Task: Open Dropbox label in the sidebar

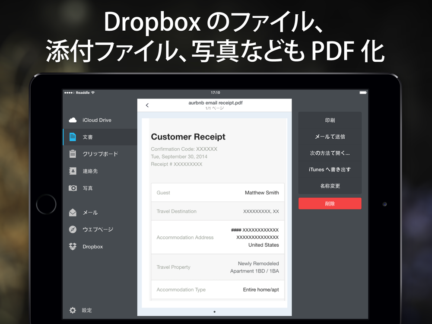Action: pyautogui.click(x=92, y=247)
